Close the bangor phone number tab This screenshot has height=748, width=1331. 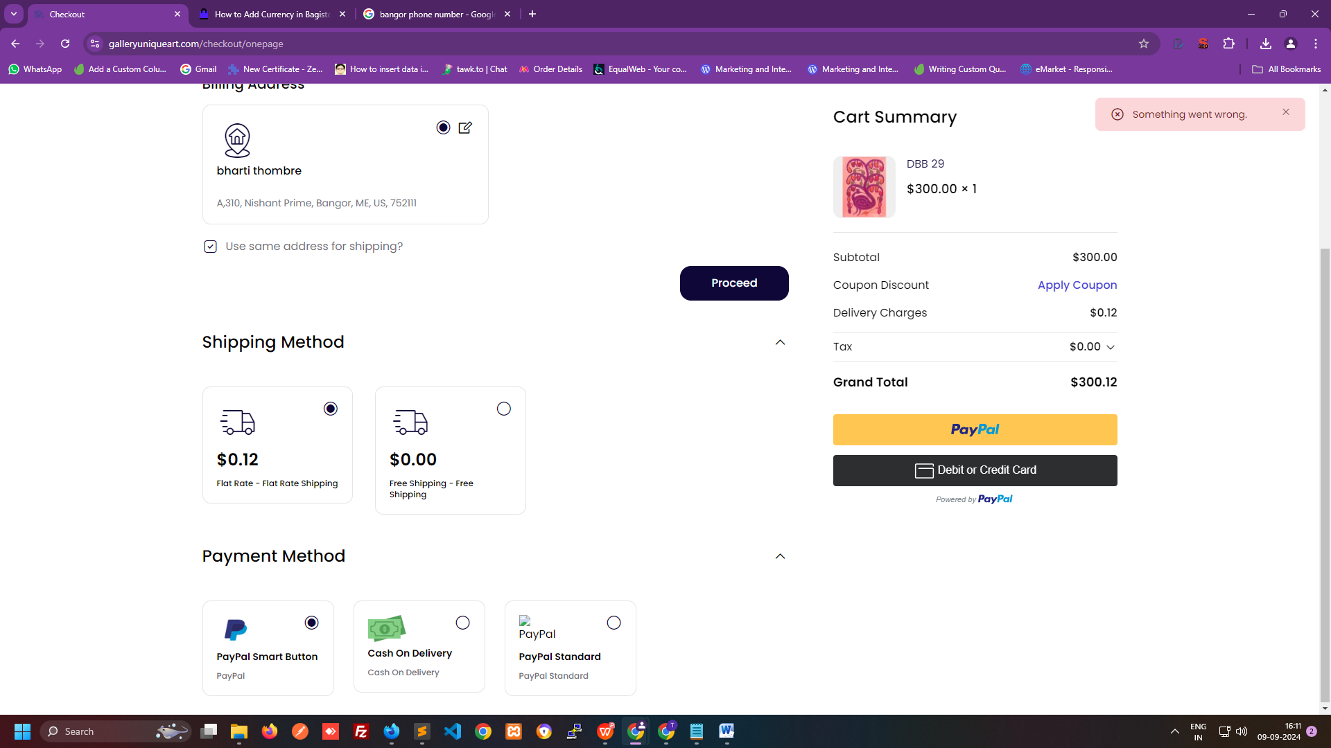point(507,14)
